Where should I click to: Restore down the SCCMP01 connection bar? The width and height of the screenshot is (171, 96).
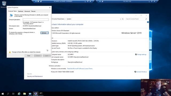coord(88,1)
